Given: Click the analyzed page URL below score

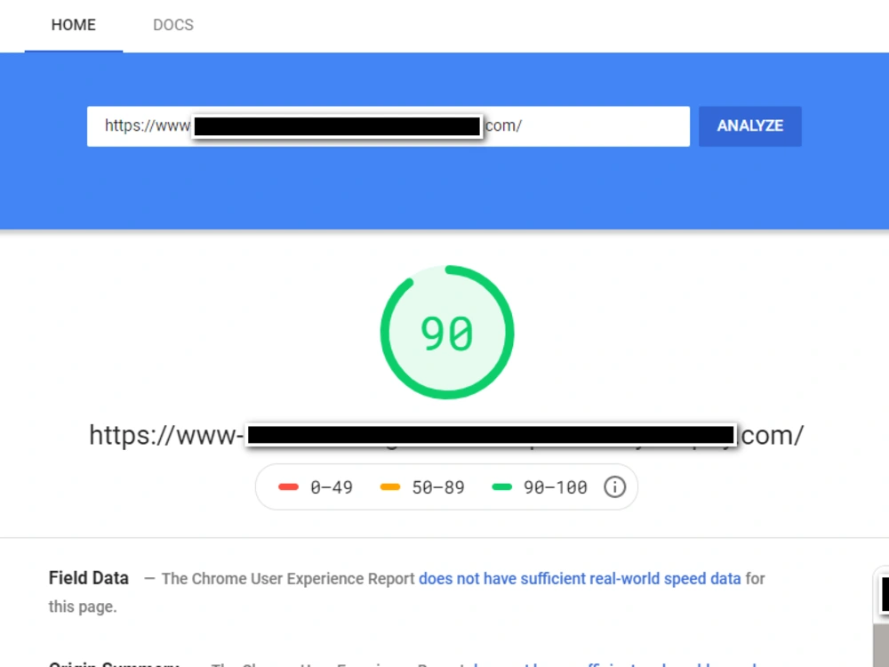Looking at the screenshot, I should [x=446, y=436].
